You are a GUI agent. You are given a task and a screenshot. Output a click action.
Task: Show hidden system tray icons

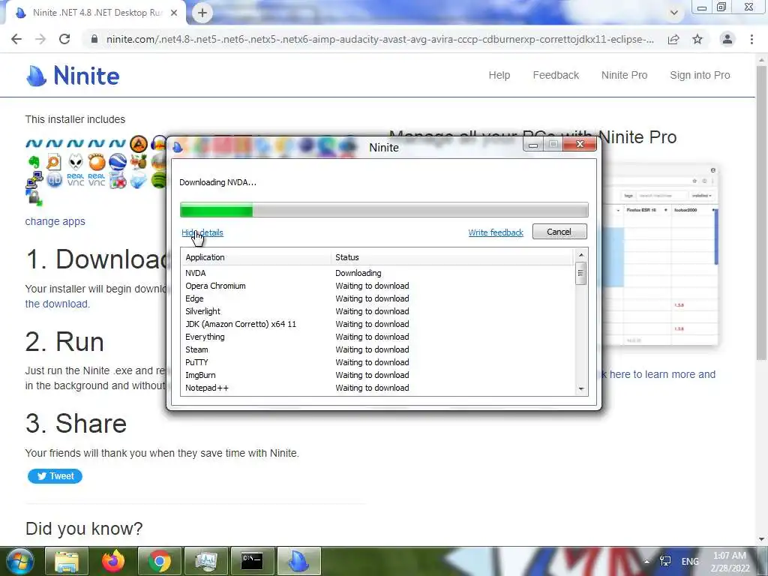[x=646, y=562]
